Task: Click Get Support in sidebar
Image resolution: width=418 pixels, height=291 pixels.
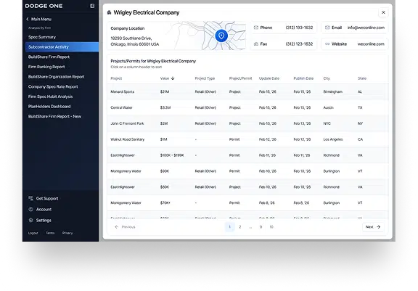Action: (x=47, y=199)
